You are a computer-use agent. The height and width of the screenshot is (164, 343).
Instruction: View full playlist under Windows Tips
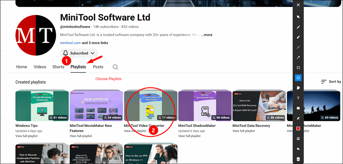pos(26,136)
